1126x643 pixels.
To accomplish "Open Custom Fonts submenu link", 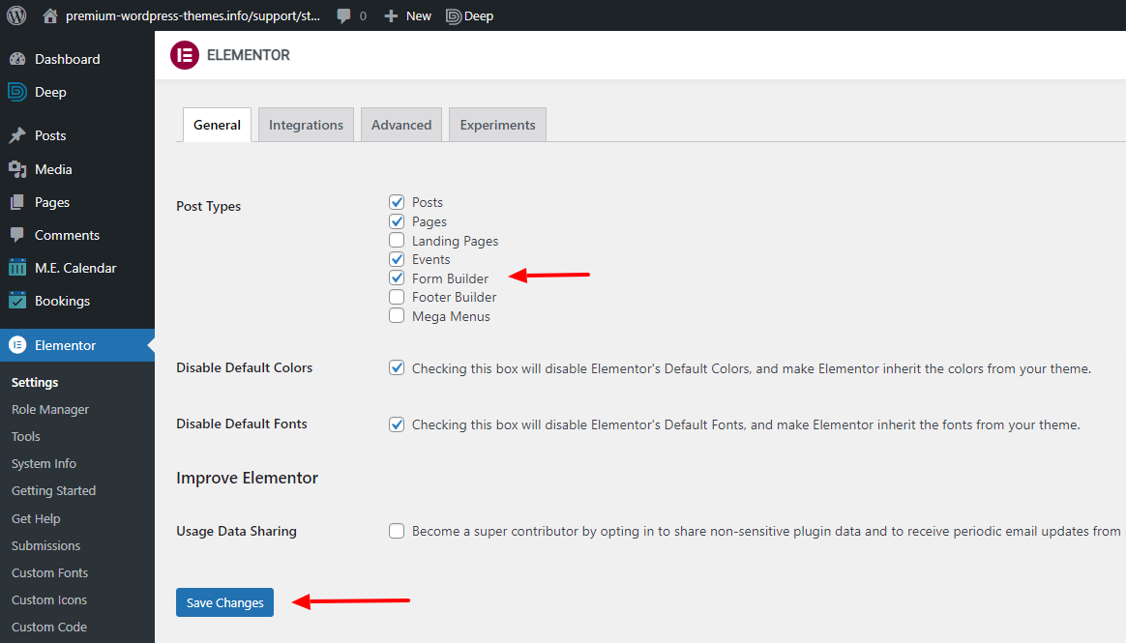I will (x=49, y=572).
